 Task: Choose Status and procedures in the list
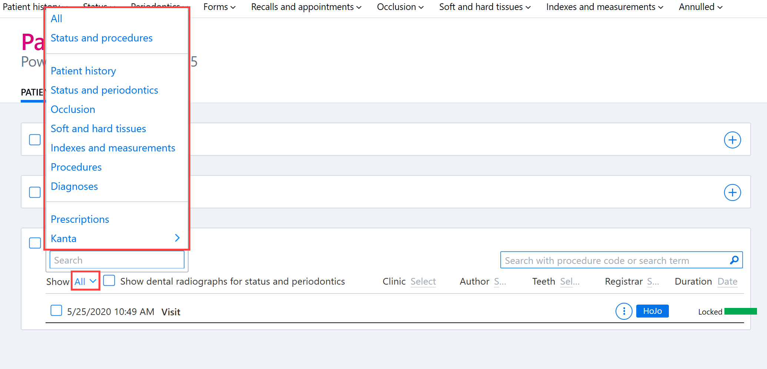101,38
